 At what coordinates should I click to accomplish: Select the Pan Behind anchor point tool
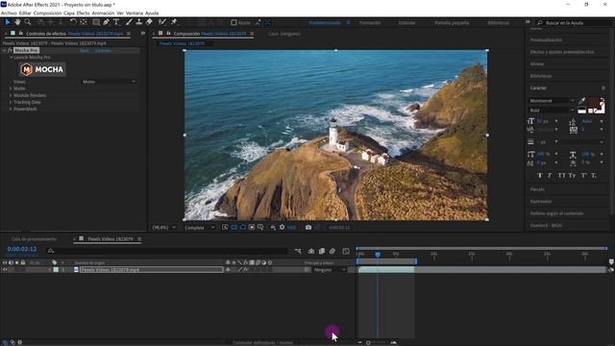coord(84,22)
